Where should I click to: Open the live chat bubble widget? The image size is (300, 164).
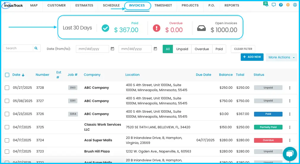click(x=290, y=154)
